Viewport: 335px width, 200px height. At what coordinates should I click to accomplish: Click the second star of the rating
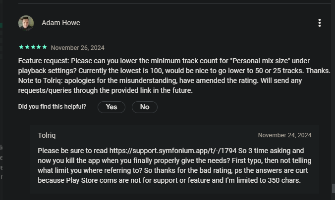27,47
